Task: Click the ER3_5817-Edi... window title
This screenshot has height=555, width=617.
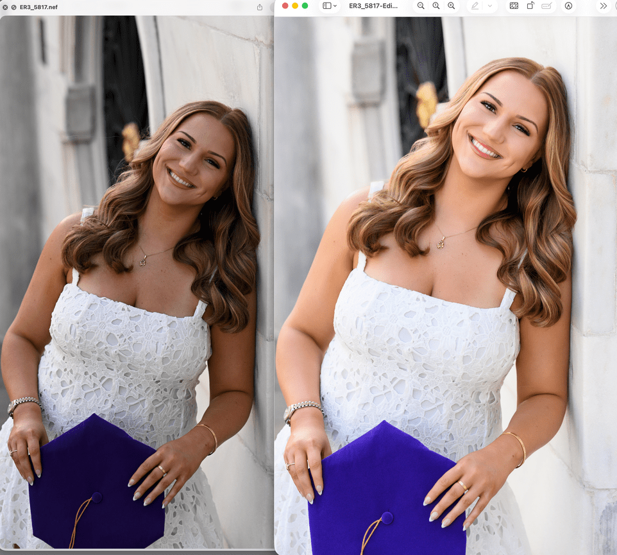Action: pos(373,6)
